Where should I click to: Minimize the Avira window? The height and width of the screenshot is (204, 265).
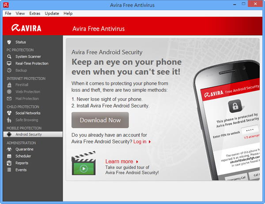pyautogui.click(x=235, y=4)
